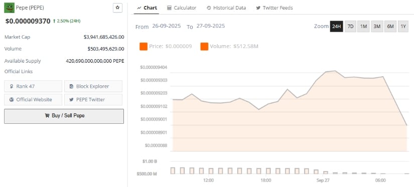Click the $0.0000088 axis label
This screenshot has width=414, height=187.
tap(156, 145)
